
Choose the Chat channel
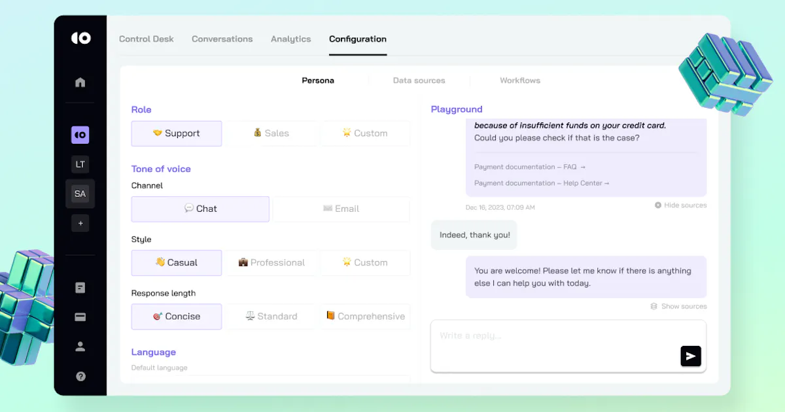(x=200, y=209)
